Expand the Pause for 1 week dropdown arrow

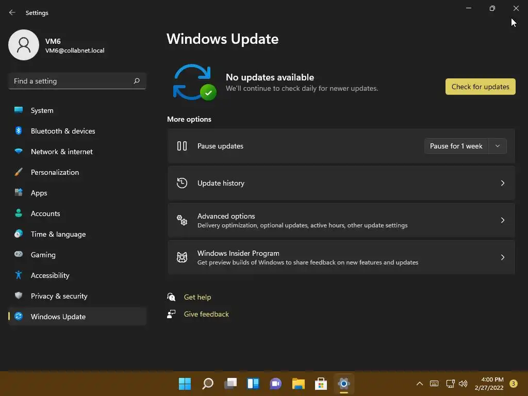click(498, 146)
